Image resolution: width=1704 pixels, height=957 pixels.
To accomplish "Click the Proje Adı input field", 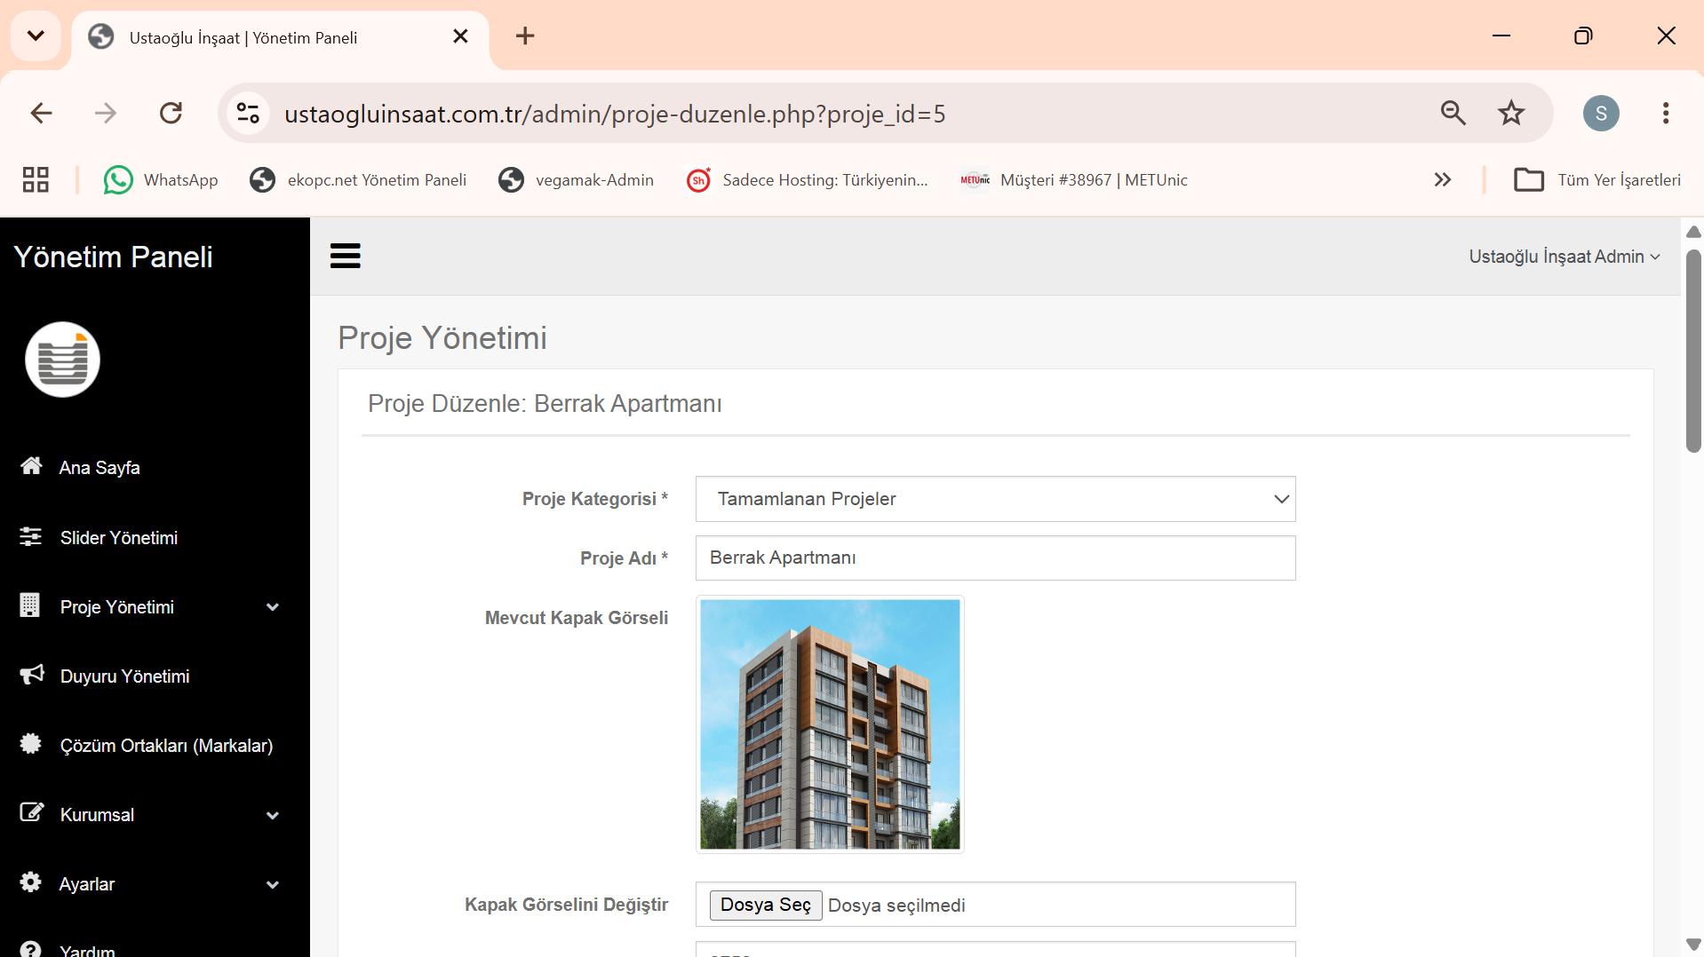I will (x=995, y=558).
